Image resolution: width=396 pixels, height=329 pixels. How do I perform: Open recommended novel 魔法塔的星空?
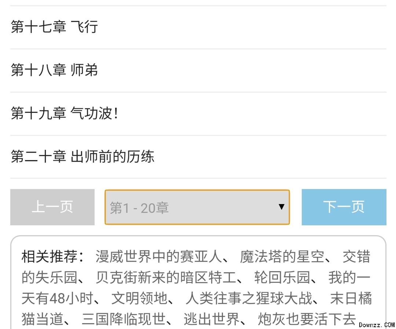click(282, 257)
